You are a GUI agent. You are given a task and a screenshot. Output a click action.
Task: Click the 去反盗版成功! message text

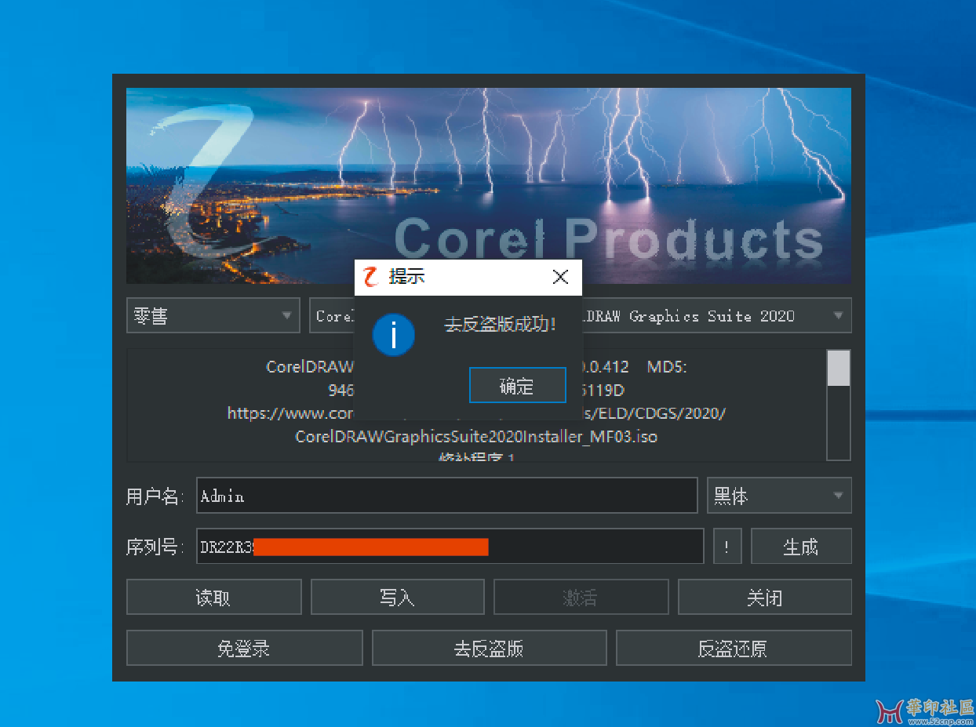tap(501, 325)
